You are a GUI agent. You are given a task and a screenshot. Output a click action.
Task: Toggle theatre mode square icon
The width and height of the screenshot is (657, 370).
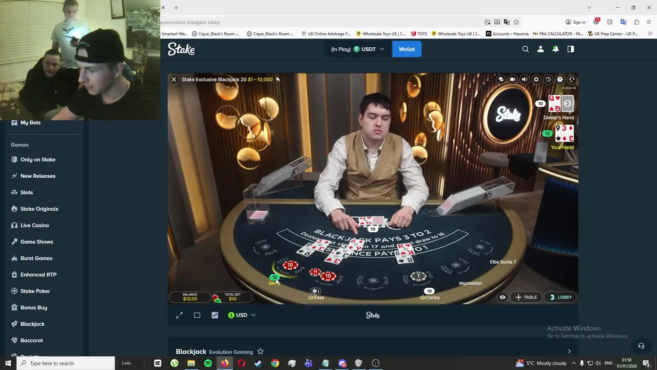click(x=197, y=315)
